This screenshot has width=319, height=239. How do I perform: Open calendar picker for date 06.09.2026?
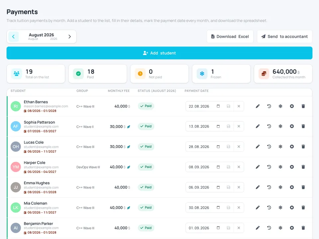pyautogui.click(x=218, y=187)
